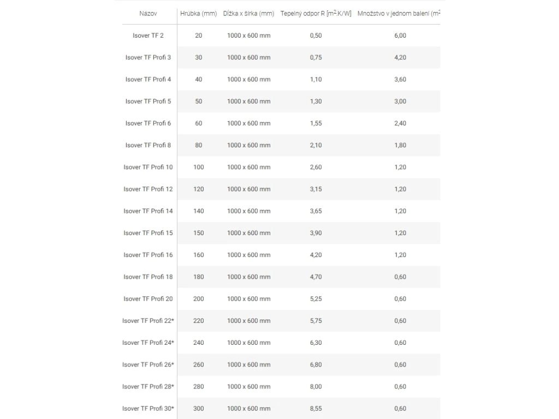Click the 6,00 package quantity value

400,35
